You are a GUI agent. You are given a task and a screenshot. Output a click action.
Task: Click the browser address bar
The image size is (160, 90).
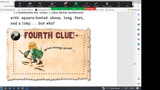(9, 6)
